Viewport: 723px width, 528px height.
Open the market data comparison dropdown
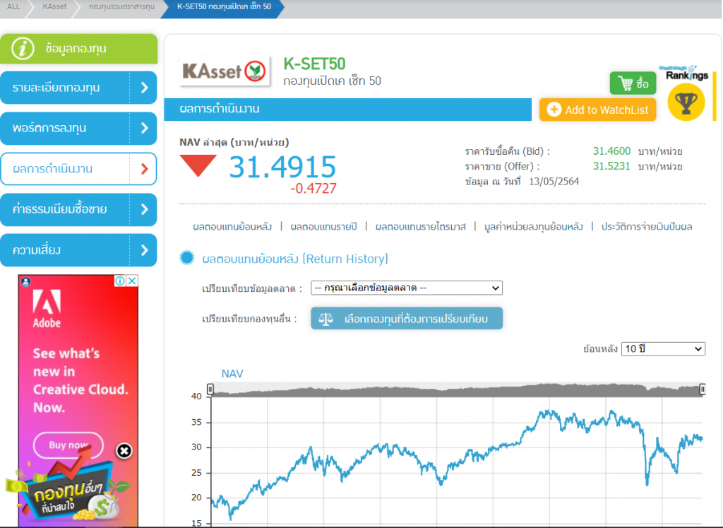(x=406, y=288)
